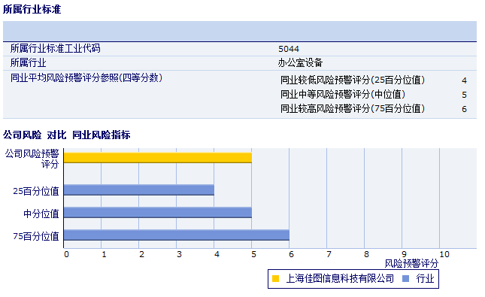Screen dimensions: 485x297
Task: Click the blue 行业 legend swatch
Action: pos(405,279)
